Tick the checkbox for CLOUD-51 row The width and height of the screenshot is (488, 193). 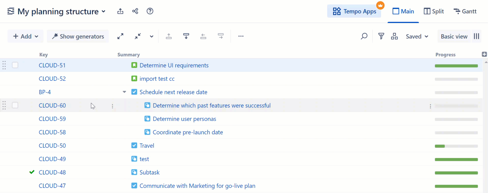tap(15, 65)
